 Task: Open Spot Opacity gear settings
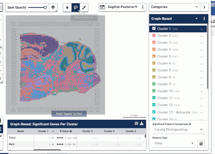point(53,7)
